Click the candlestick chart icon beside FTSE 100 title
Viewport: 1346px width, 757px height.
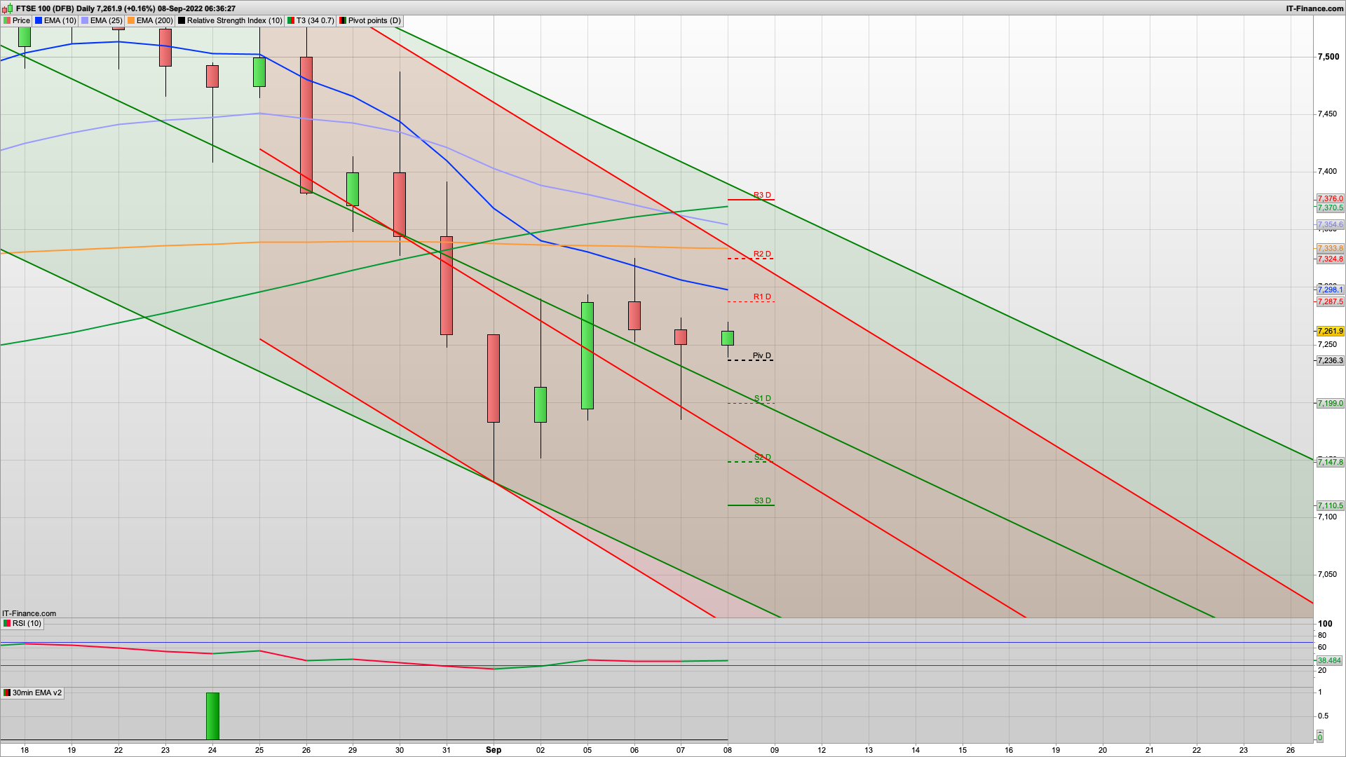coord(8,8)
